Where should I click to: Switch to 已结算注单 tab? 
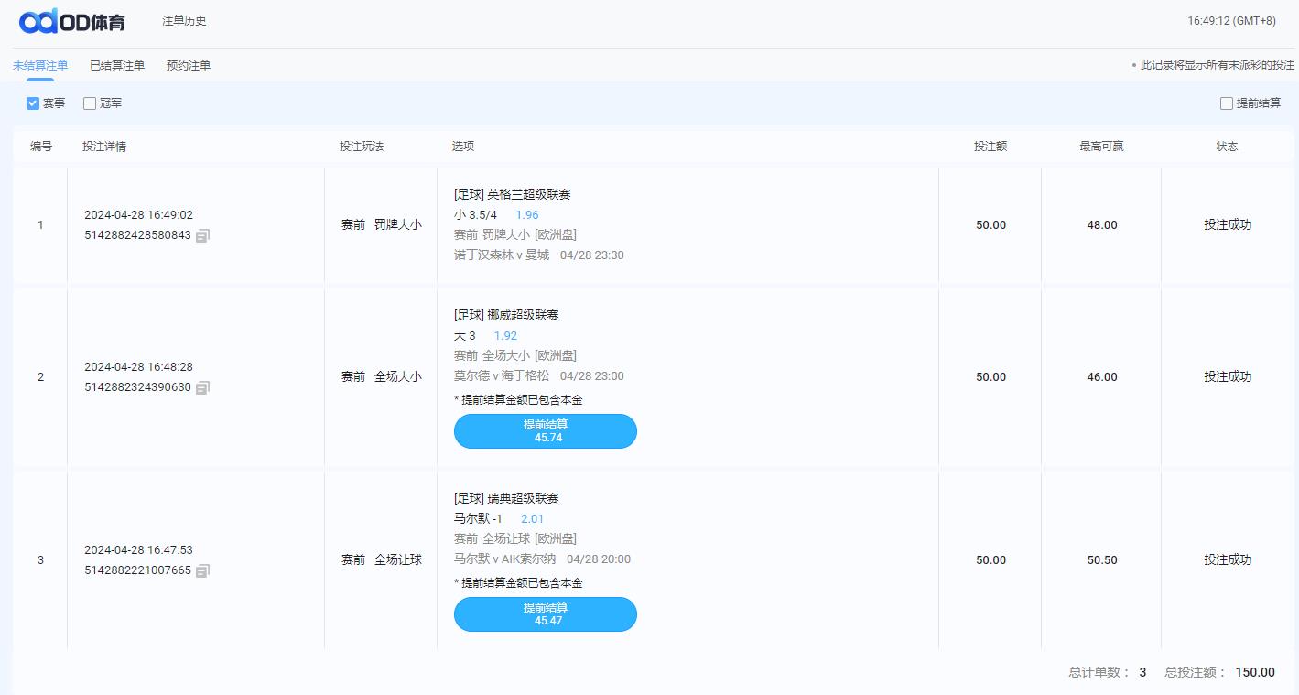point(117,66)
